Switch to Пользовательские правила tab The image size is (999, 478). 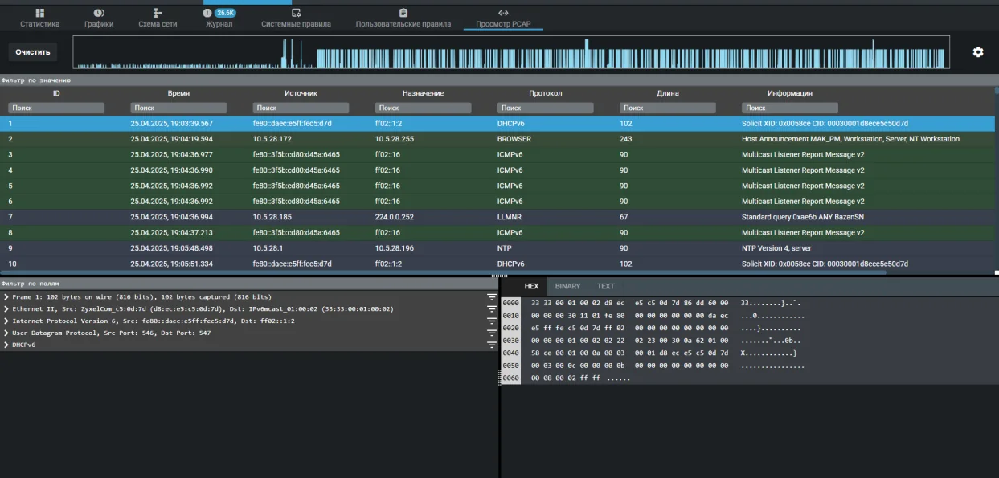[403, 18]
